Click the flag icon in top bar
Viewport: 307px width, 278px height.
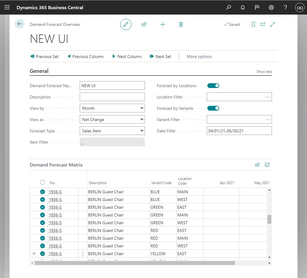click(257, 7)
